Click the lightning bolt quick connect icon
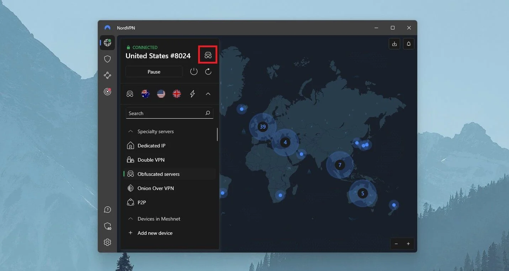Image resolution: width=509 pixels, height=271 pixels. coord(192,94)
